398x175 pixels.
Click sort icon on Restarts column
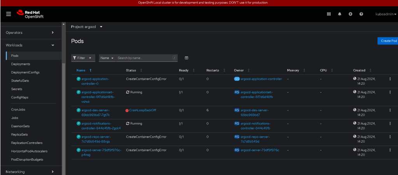click(224, 70)
